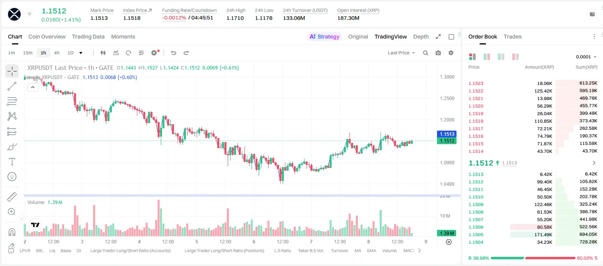Open the Last Price dropdown
The image size is (603, 266).
pyautogui.click(x=401, y=53)
